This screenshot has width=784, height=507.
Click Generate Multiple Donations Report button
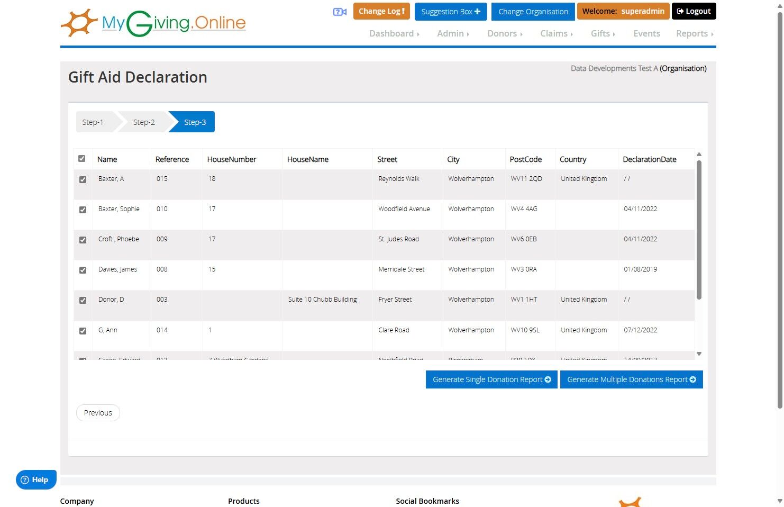(x=631, y=379)
